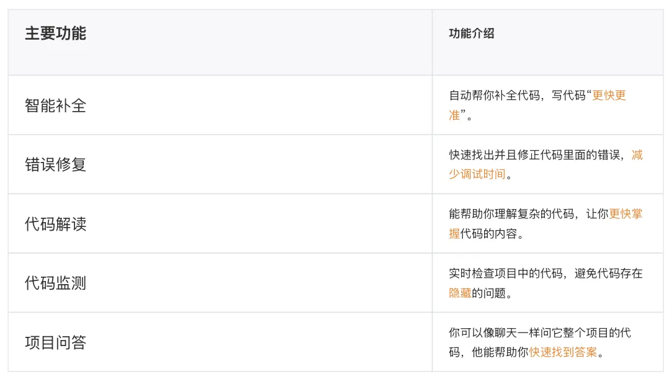Click the text 避免代码存在 in 代码监测 row
The image size is (669, 379).
[608, 274]
